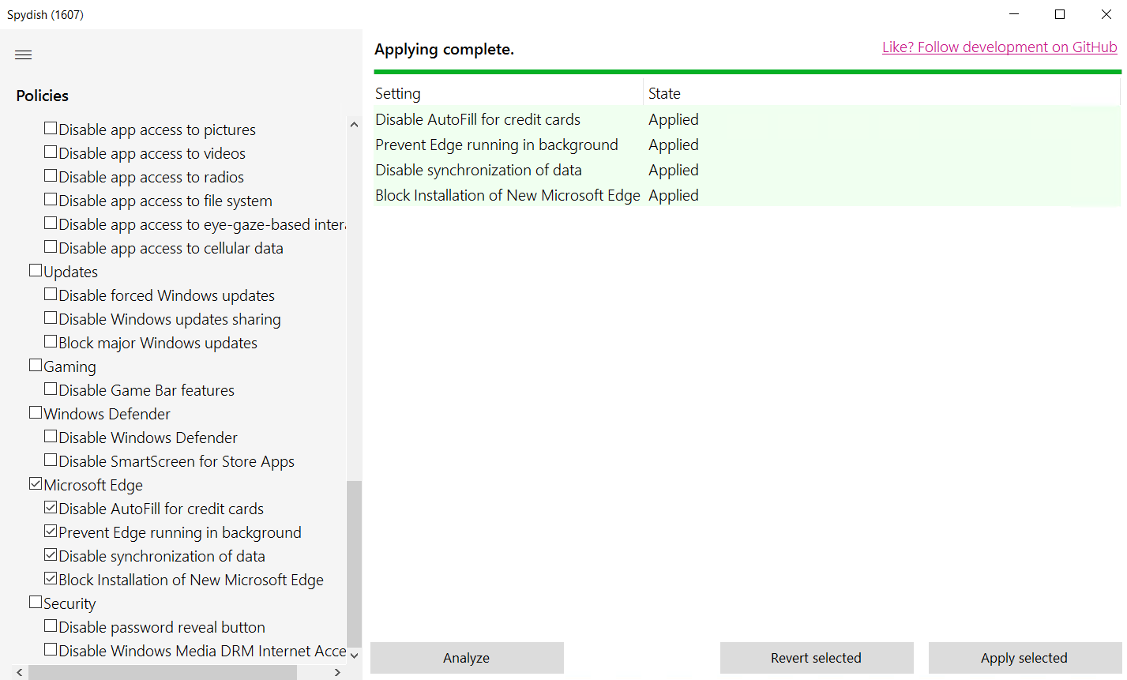Screen dimensions: 1127x680
Task: Tick the Gaming category checkbox
Action: click(36, 365)
